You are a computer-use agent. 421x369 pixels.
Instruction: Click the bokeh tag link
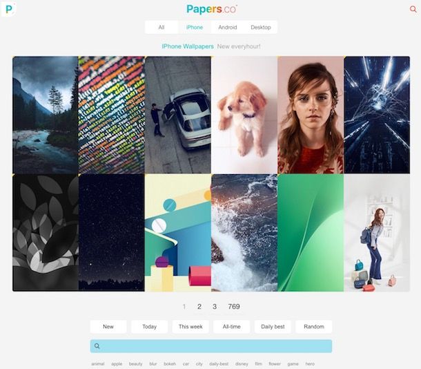point(170,364)
